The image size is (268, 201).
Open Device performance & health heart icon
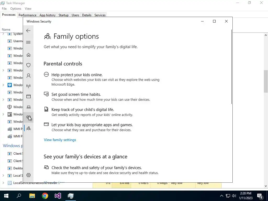tap(28, 118)
